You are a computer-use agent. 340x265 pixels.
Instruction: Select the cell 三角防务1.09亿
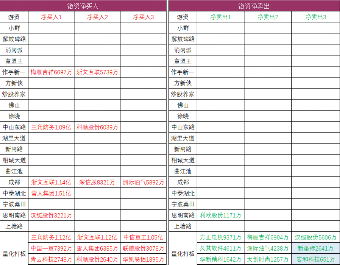(51, 127)
